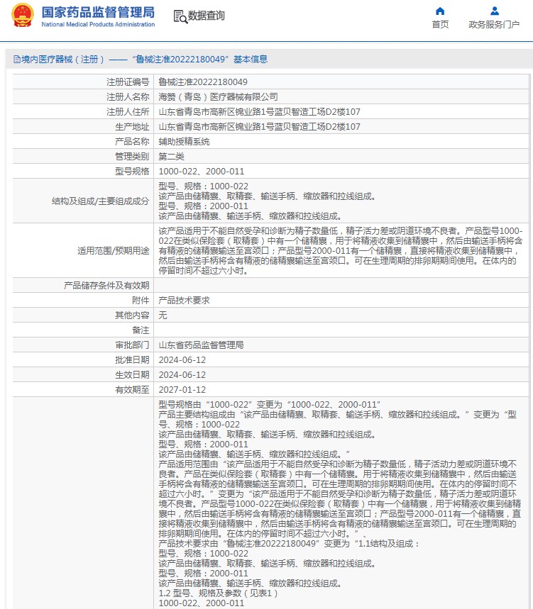Click model spec value 1000-022、2000-011
Viewport: 533px width, 609px height.
pyautogui.click(x=202, y=172)
